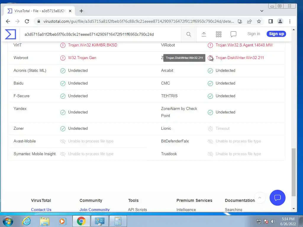
Task: Click the Lionic Timeout status icon
Action: (x=210, y=129)
